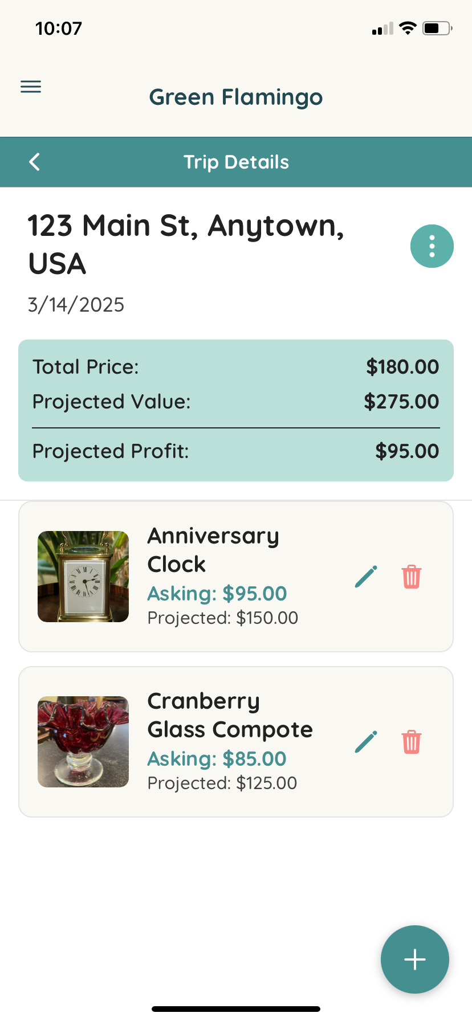Image resolution: width=472 pixels, height=1021 pixels.
Task: Go back using the Trip Details arrow
Action: (x=35, y=162)
